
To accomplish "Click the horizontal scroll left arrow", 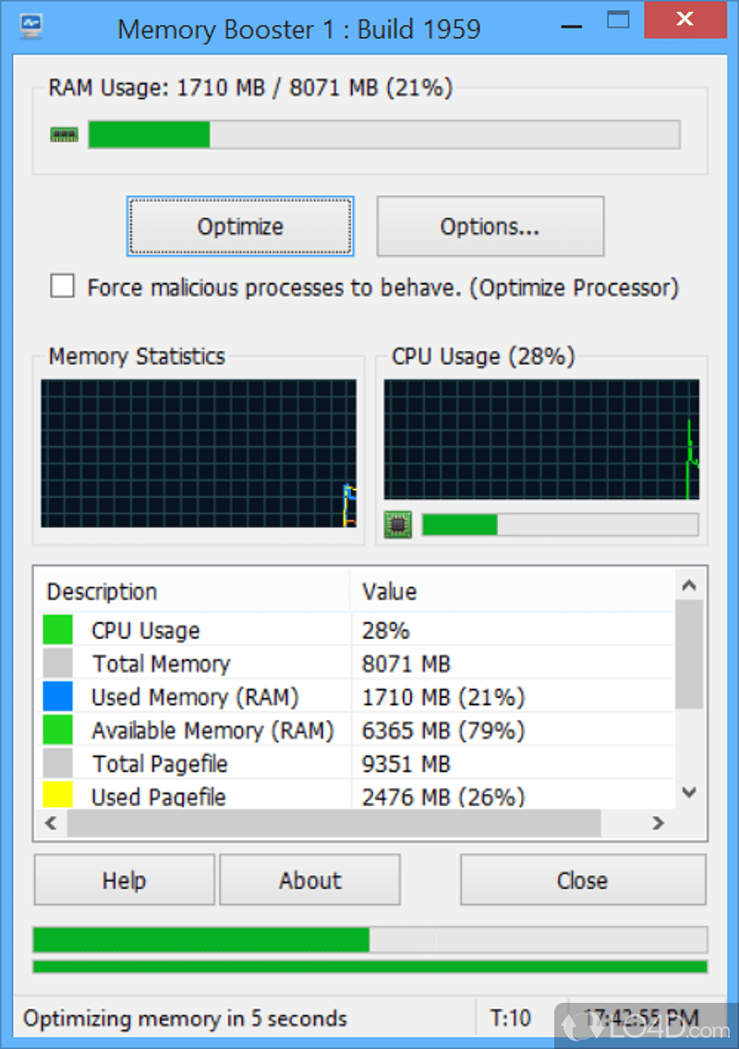I will (51, 823).
